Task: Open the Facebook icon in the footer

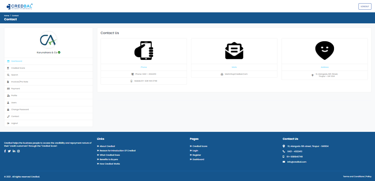Action: tap(5, 151)
